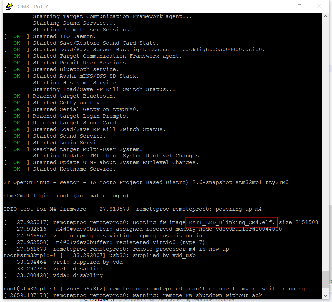332x302 pixels.
Task: Click 'Reached target Bluetooth.' line
Action: [x=60, y=96]
